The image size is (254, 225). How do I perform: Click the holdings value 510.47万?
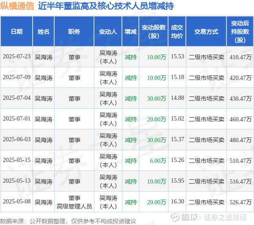pos(240,161)
